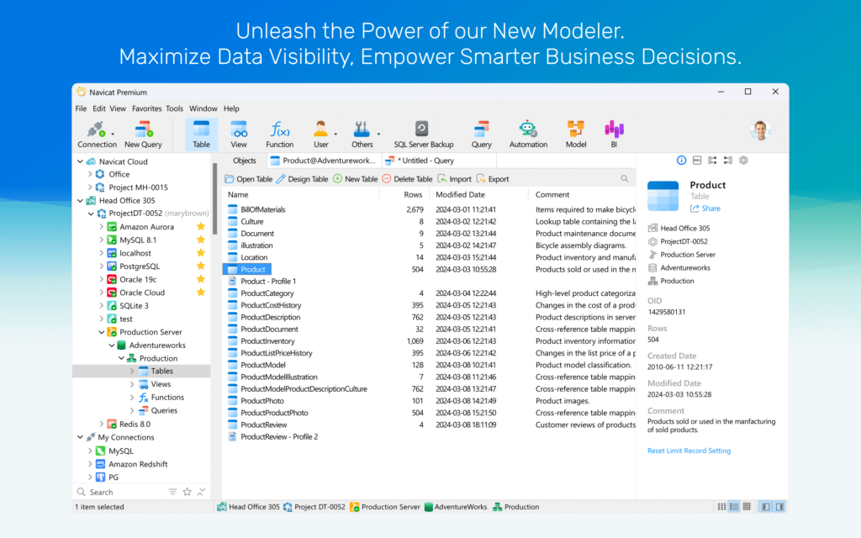The image size is (861, 538).
Task: Expand the Views node in the tree
Action: 132,384
